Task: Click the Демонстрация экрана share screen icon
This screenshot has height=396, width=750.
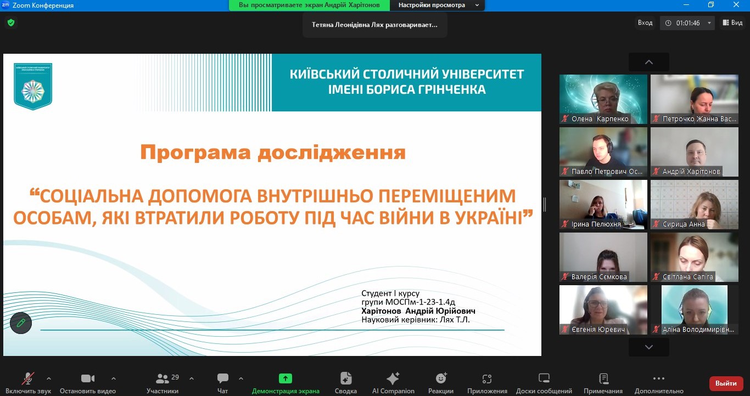Action: (286, 378)
